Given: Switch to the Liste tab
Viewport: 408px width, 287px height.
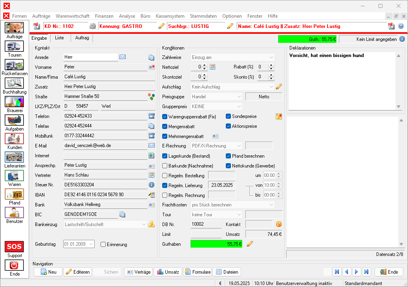Looking at the screenshot, I should [59, 38].
